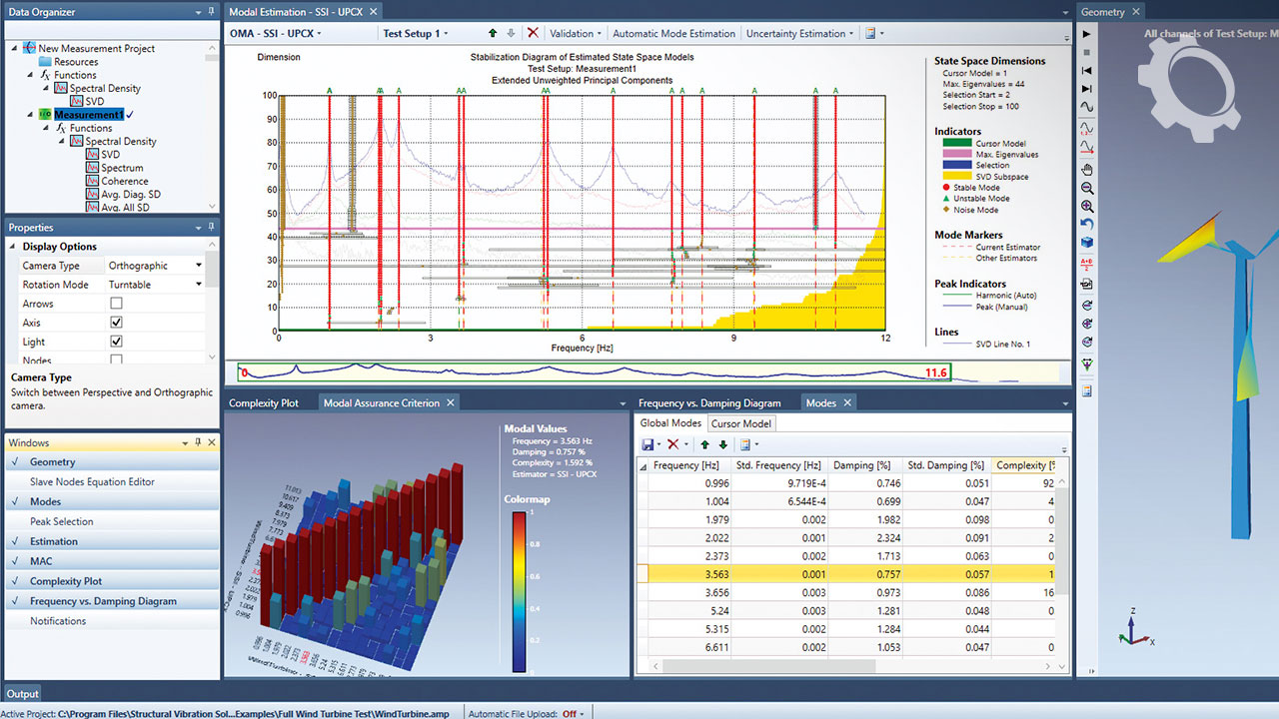Switch to the Complexity Plot tab
This screenshot has width=1279, height=719.
(264, 403)
